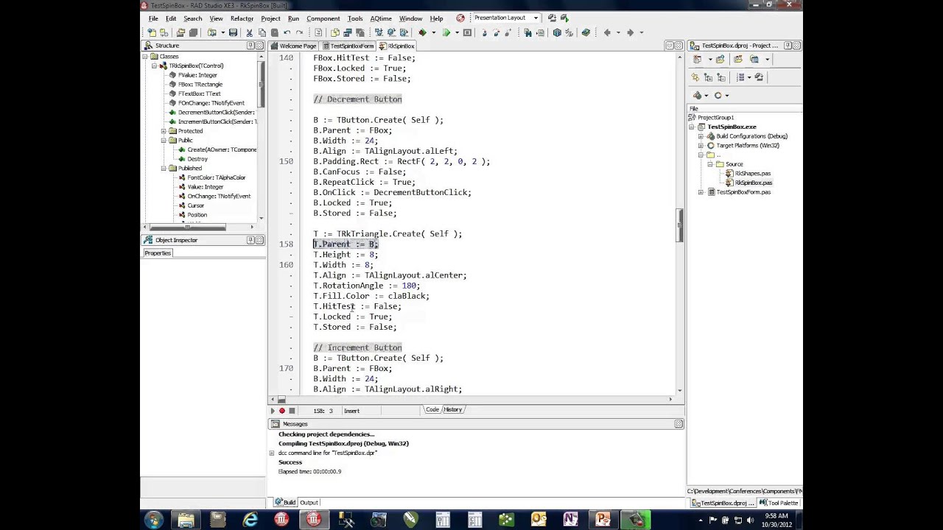Expand TestSpinBoxForm.pas node in project tree
The height and width of the screenshot is (530, 943).
click(701, 192)
